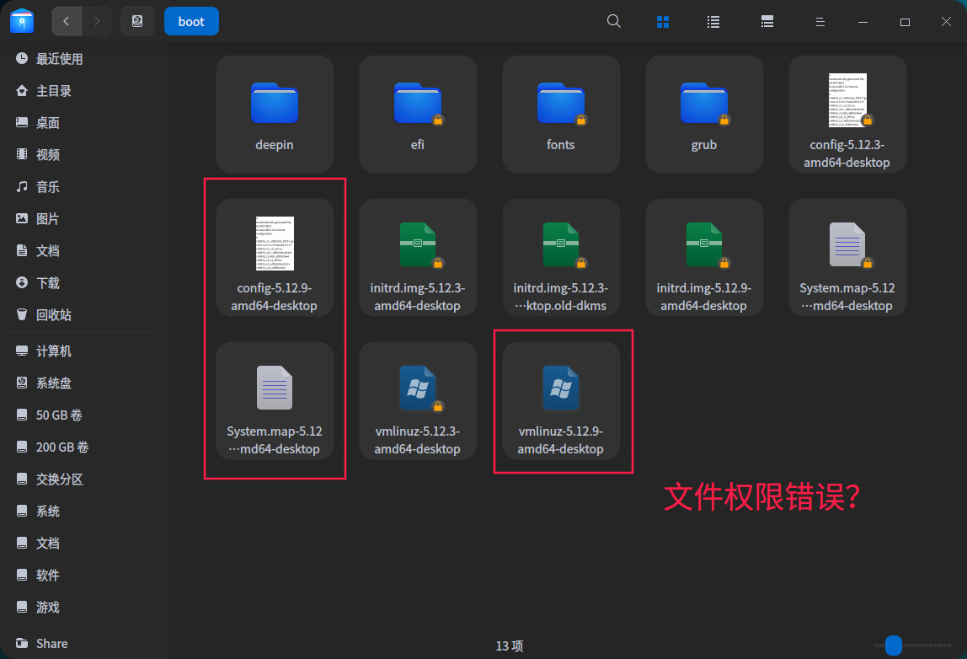Open 视频 videos folder
The width and height of the screenshot is (967, 659).
(x=80, y=155)
